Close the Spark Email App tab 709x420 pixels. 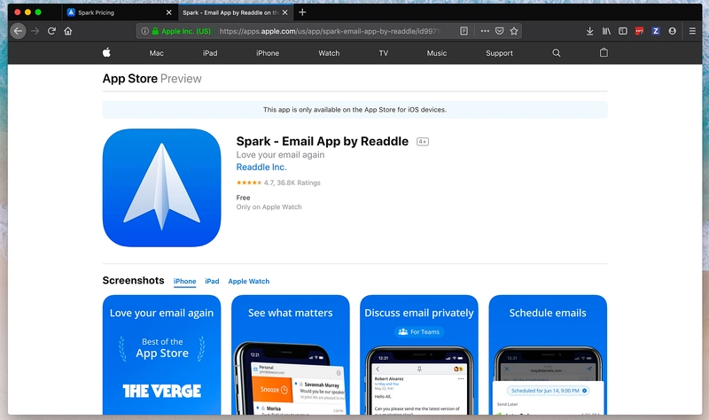tap(284, 12)
